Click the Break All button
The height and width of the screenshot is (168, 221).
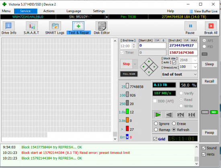coord(211,28)
